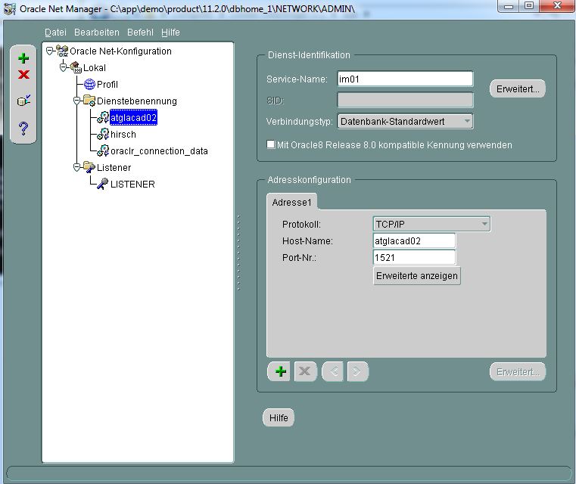
Task: Click the green plus Create icon in sidebar
Action: [x=23, y=58]
